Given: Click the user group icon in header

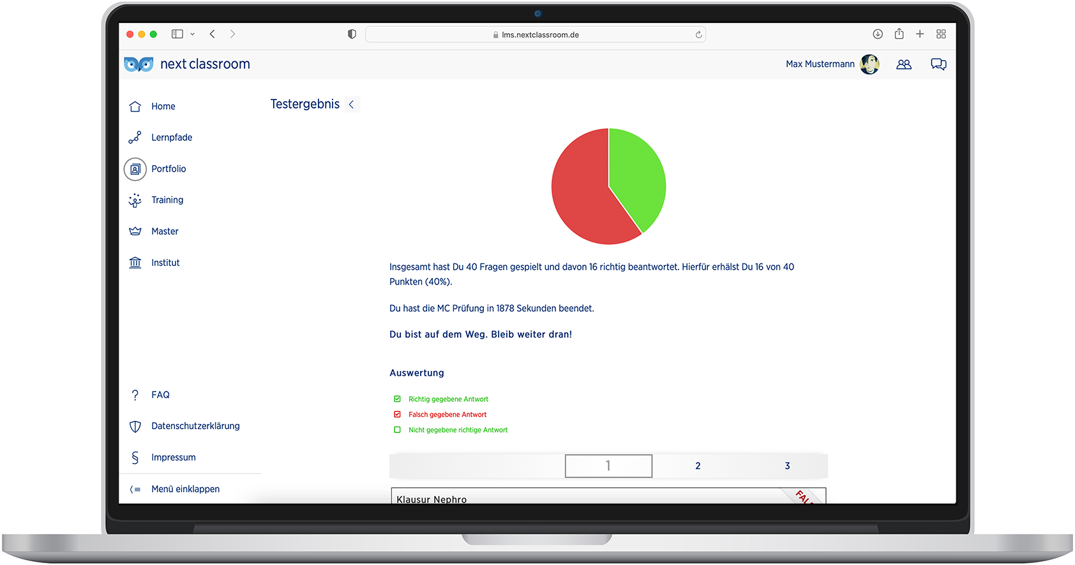Looking at the screenshot, I should tap(904, 64).
